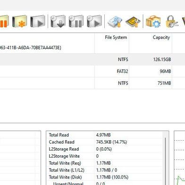The width and height of the screenshot is (185, 185).
Task: Click the 1.17MB (100.0%) value
Action: (112, 177)
